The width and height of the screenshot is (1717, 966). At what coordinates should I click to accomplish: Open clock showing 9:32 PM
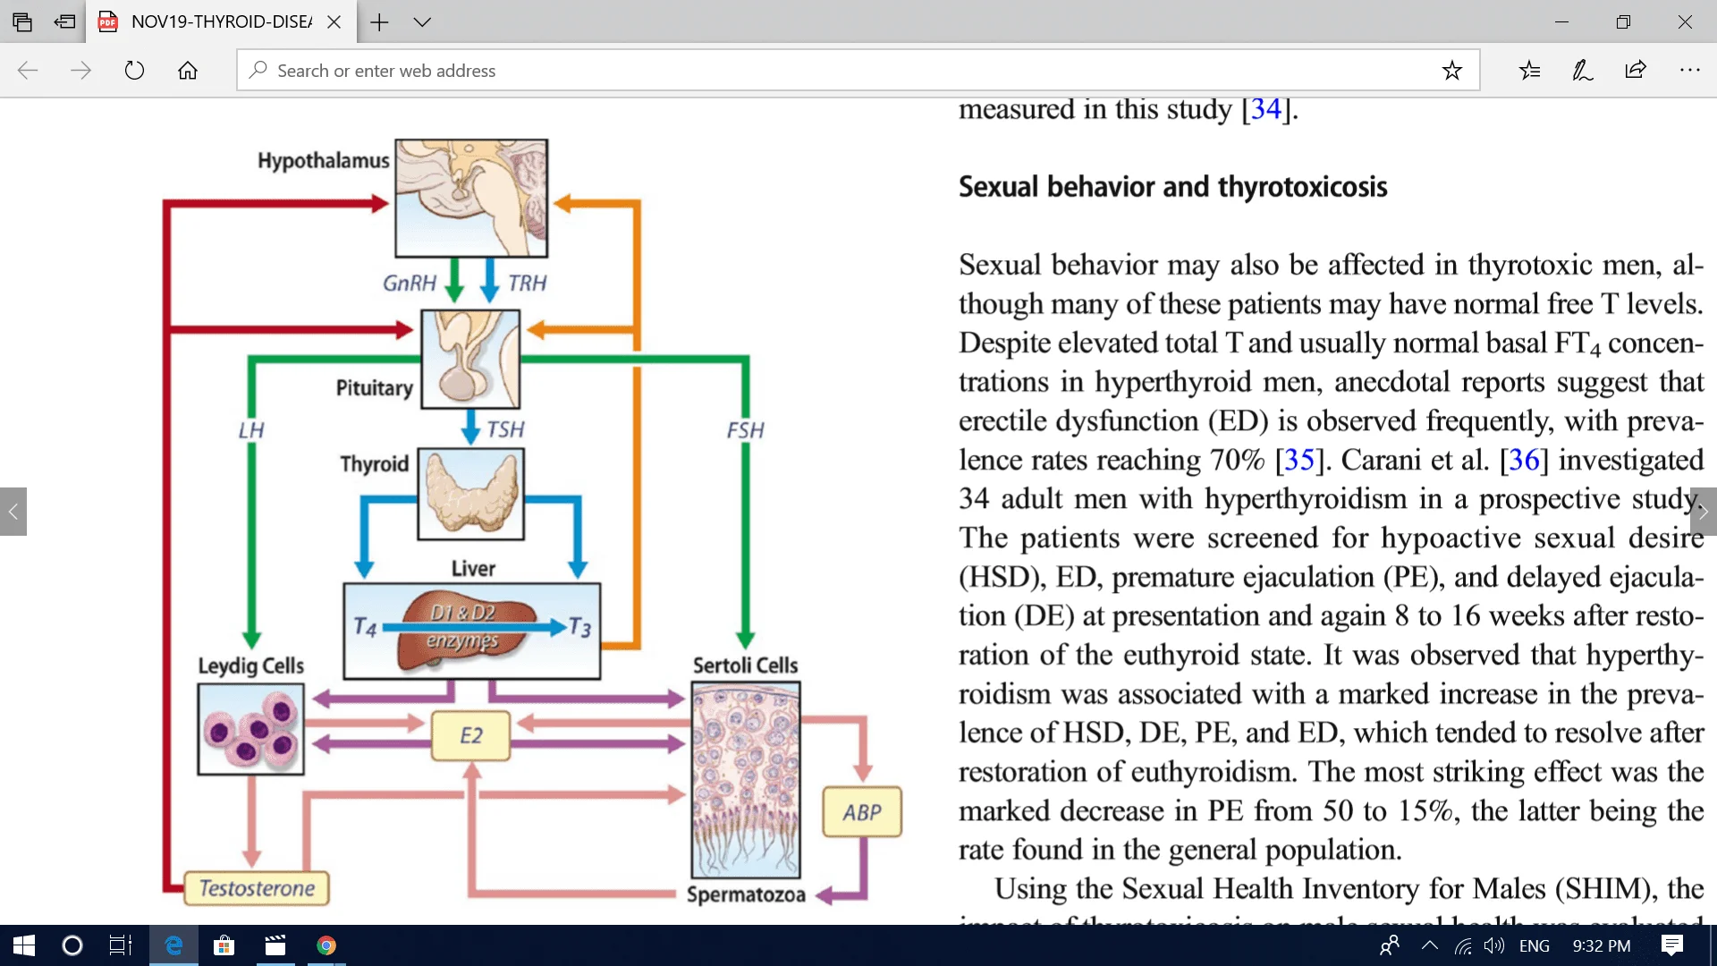(x=1601, y=945)
